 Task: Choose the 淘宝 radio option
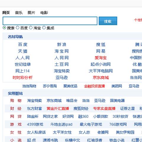31,28
